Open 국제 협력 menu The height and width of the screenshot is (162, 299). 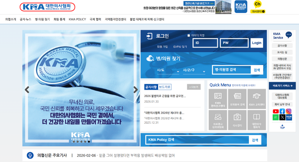point(95,19)
